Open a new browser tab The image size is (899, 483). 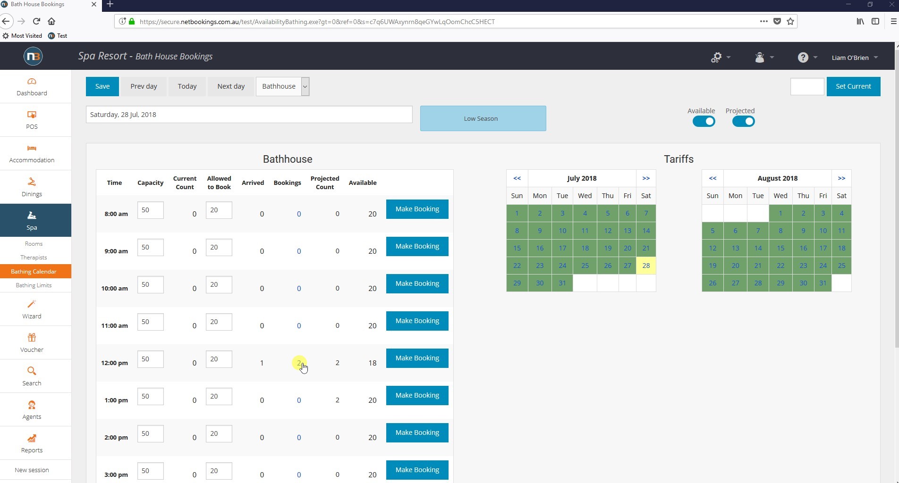point(110,4)
